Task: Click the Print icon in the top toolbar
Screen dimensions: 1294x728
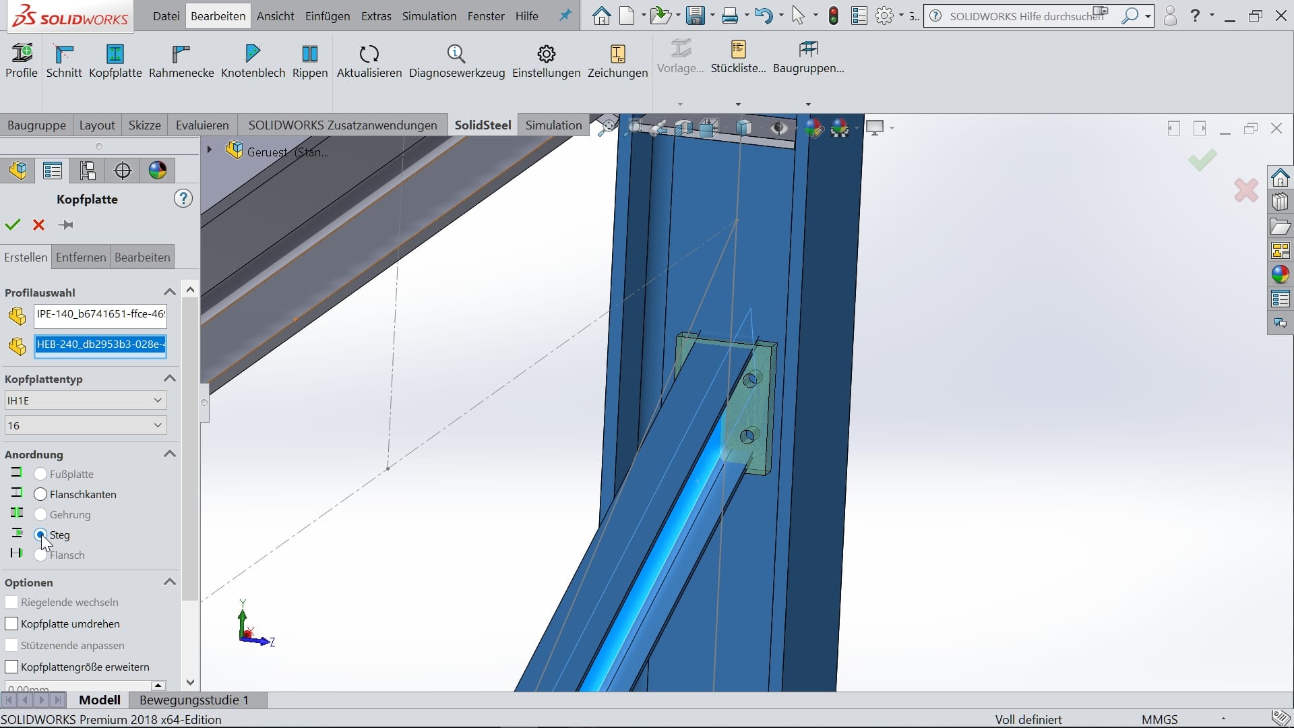Action: pos(729,16)
